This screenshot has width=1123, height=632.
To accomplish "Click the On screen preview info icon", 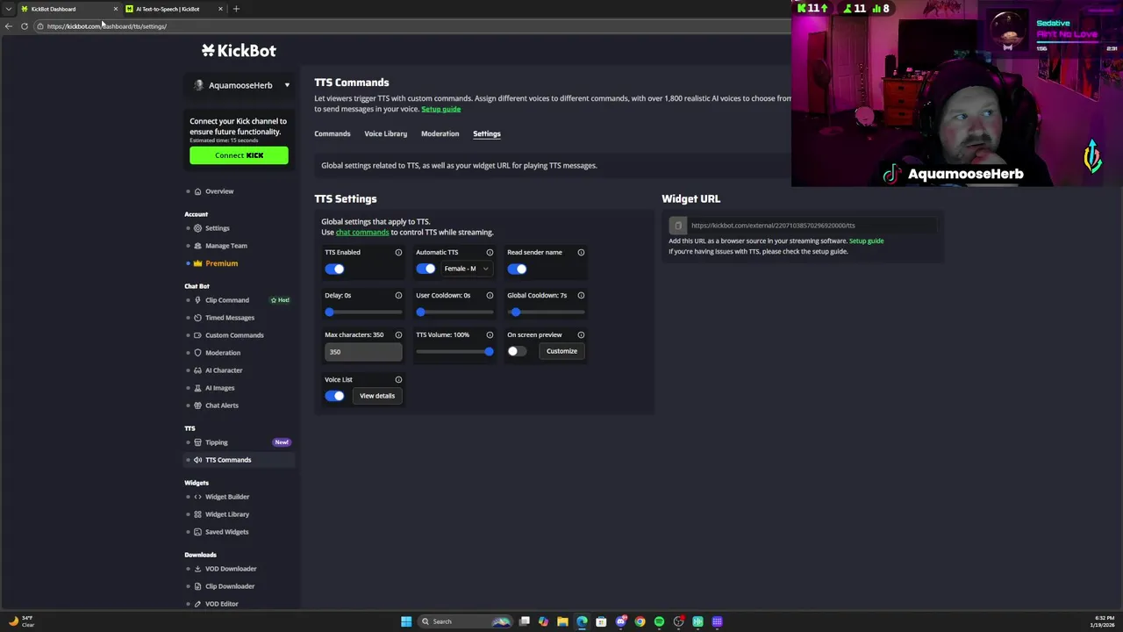I will 581,335.
